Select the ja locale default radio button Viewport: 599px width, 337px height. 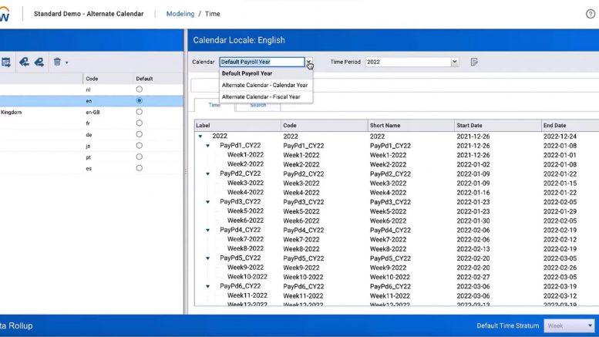tap(139, 146)
